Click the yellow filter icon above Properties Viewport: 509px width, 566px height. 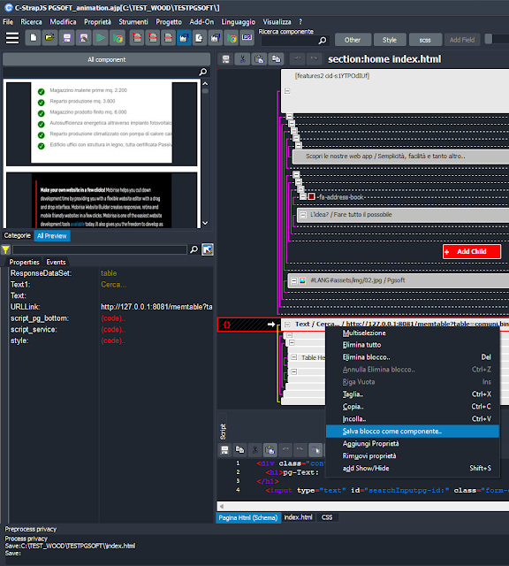pos(6,249)
